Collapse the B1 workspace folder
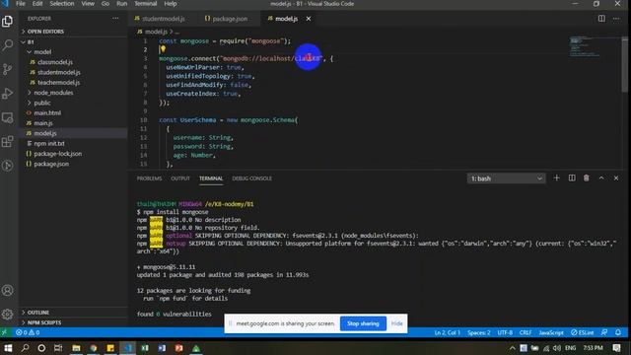 [31, 41]
